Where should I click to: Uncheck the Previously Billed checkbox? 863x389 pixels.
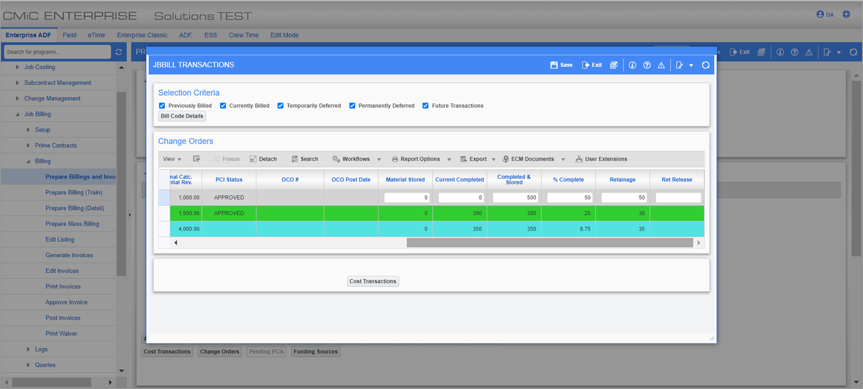click(162, 106)
